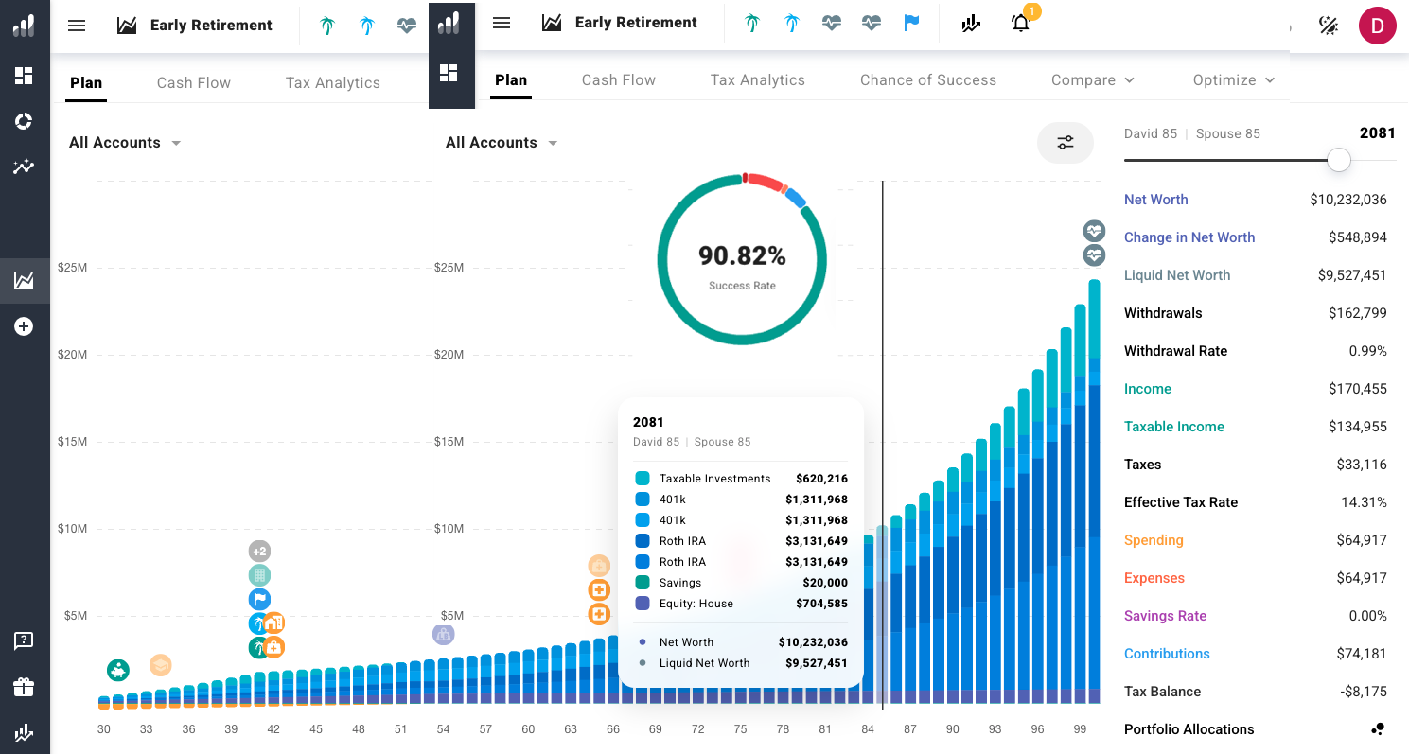The width and height of the screenshot is (1409, 754).
Task: Click the green palm icon in background window header
Action: click(326, 26)
